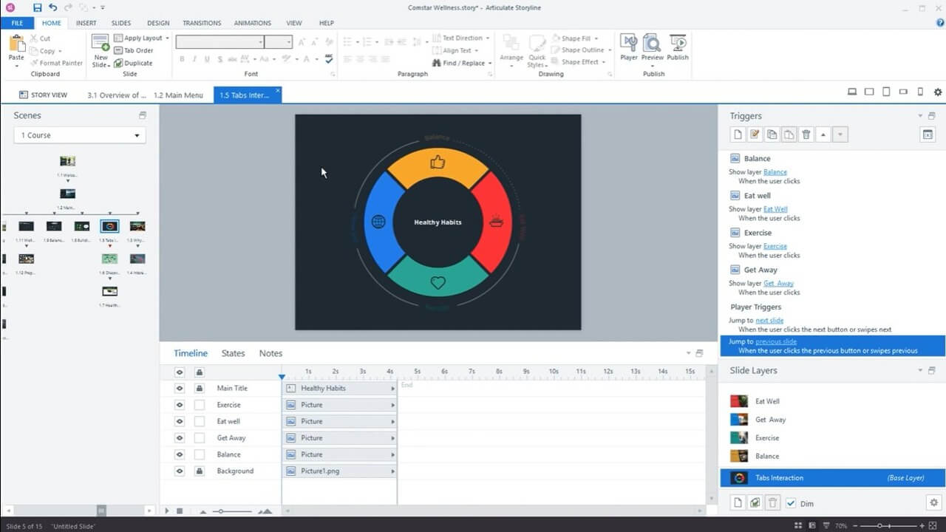Stop timeline playback
Image resolution: width=946 pixels, height=532 pixels.
coord(179,511)
